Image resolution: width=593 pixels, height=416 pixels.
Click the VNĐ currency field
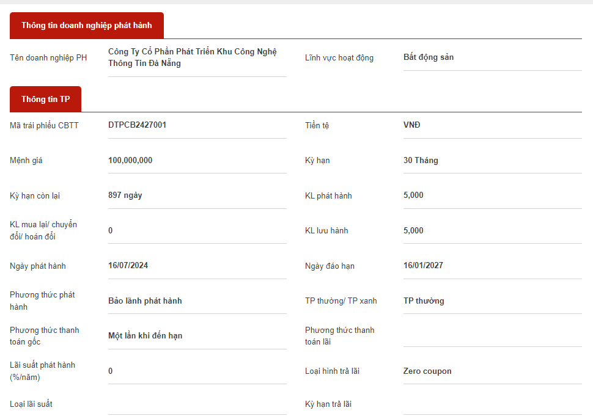click(x=412, y=125)
